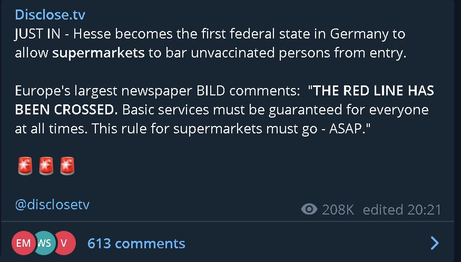461x262 pixels.
Task: Select the red EM commenter avatar
Action: pos(23,243)
